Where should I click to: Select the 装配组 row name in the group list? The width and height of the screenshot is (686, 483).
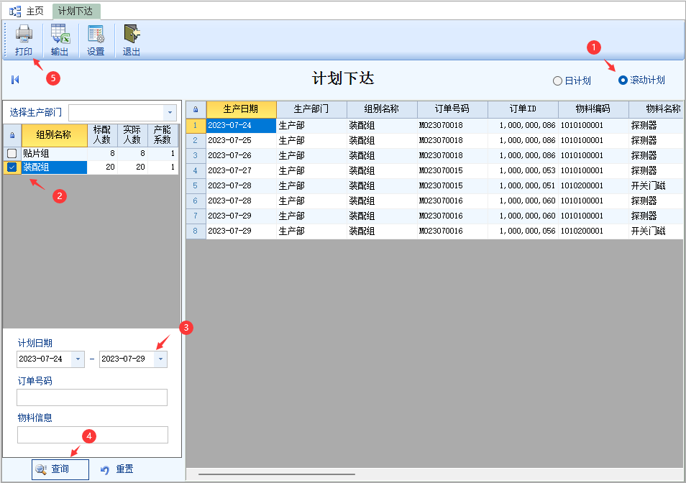pyautogui.click(x=54, y=167)
